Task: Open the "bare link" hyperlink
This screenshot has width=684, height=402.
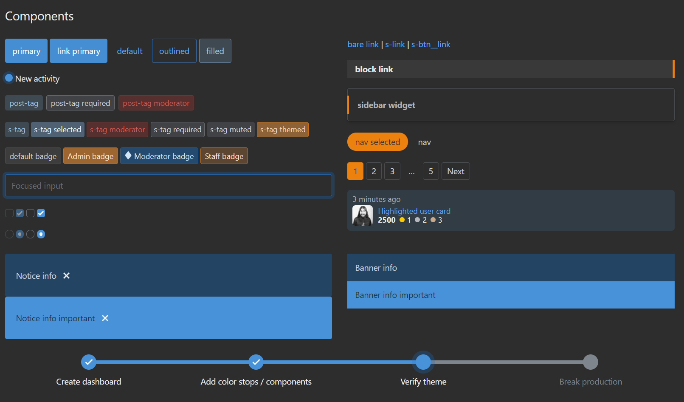Action: [363, 44]
